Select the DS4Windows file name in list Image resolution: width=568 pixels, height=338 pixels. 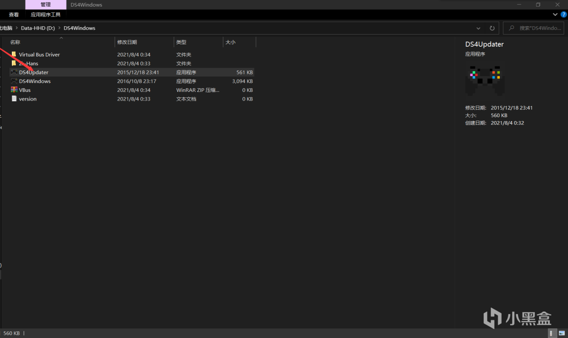[x=35, y=81]
